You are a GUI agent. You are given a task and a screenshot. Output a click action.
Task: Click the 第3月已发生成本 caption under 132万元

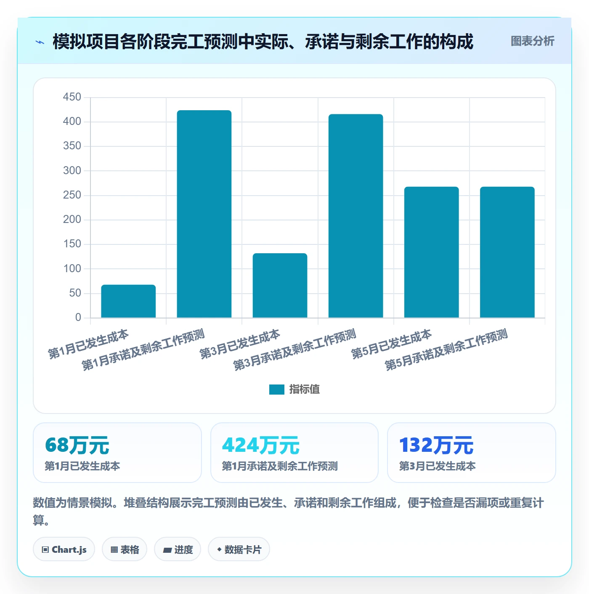click(x=437, y=466)
